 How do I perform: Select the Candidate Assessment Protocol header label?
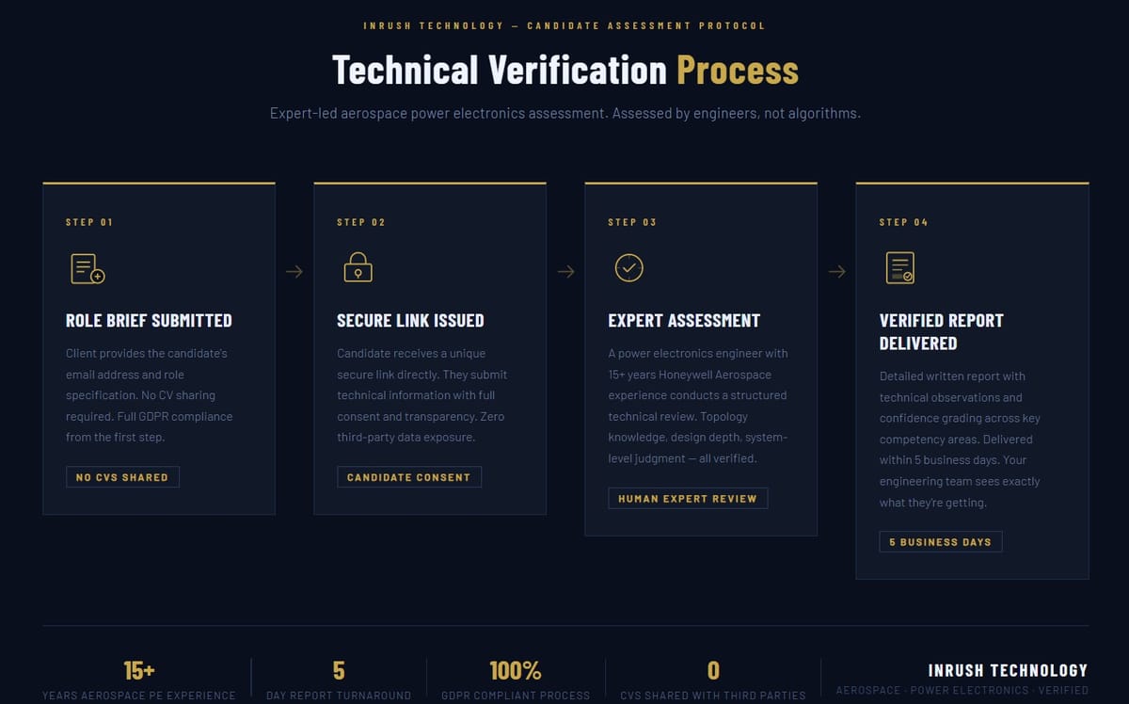coord(564,25)
